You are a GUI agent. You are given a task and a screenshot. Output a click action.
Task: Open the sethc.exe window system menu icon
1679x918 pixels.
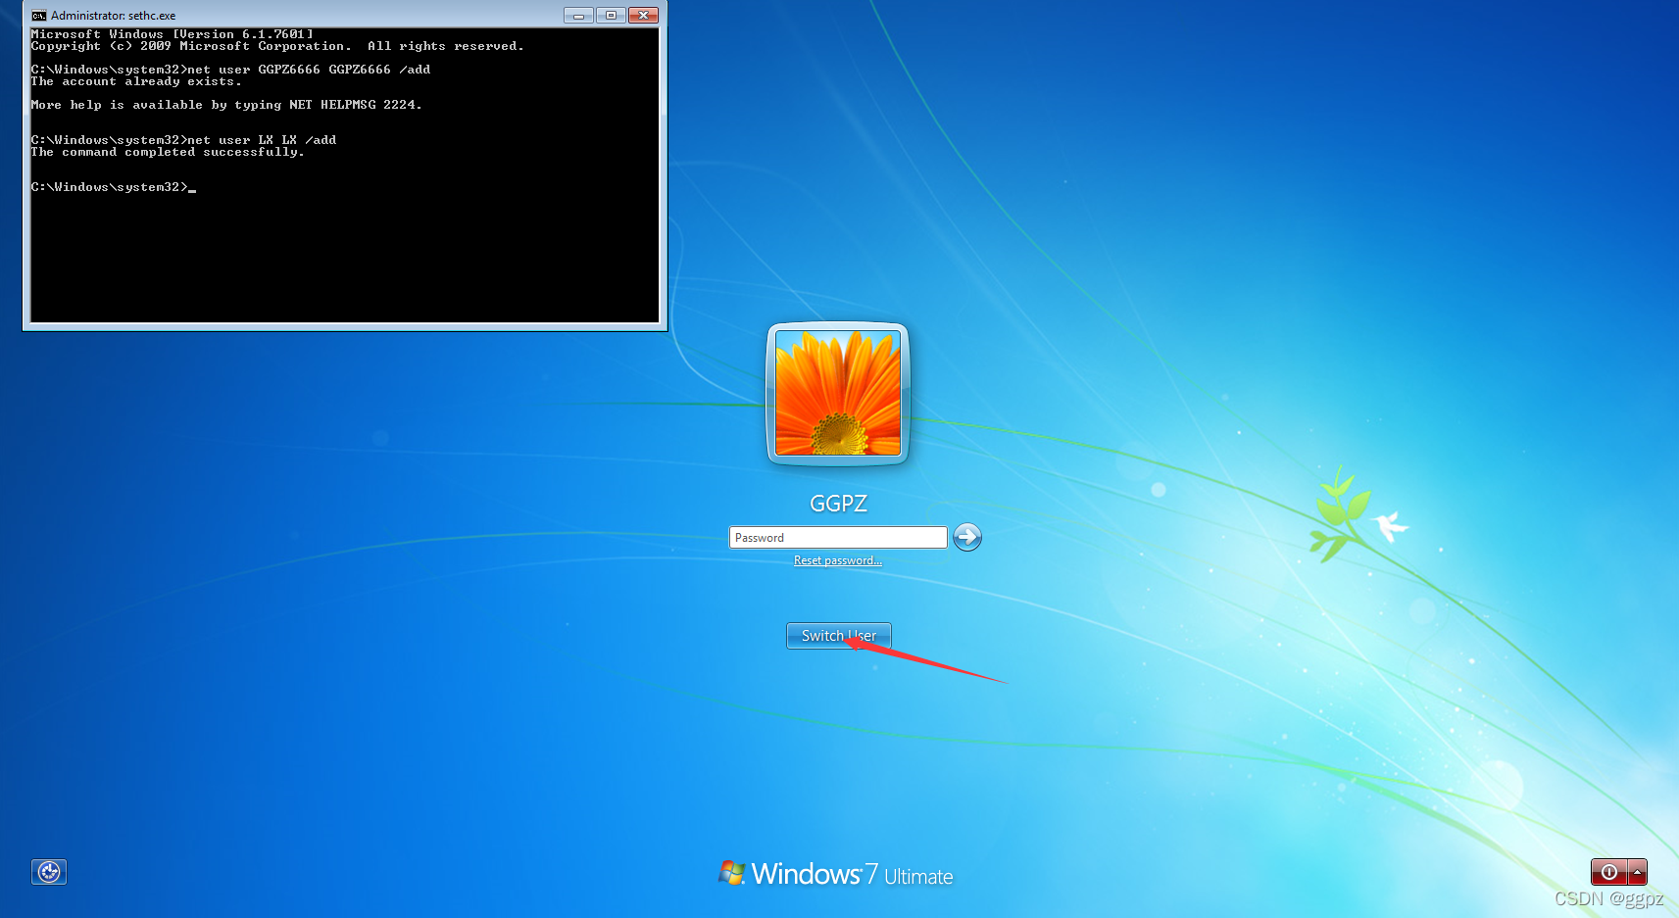[x=39, y=16]
